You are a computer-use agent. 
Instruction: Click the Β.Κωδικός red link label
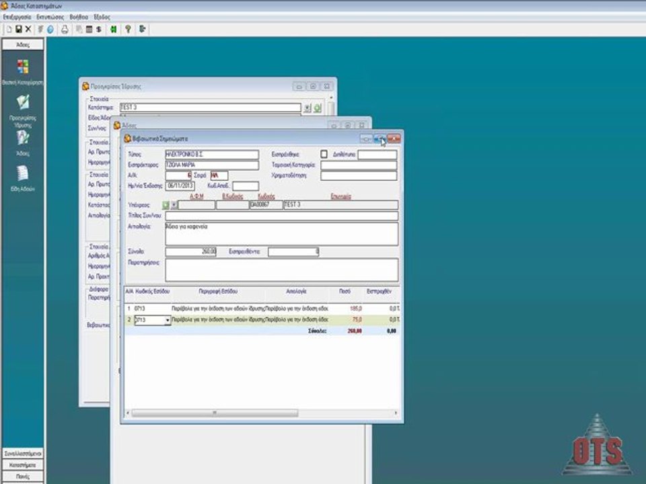(232, 197)
